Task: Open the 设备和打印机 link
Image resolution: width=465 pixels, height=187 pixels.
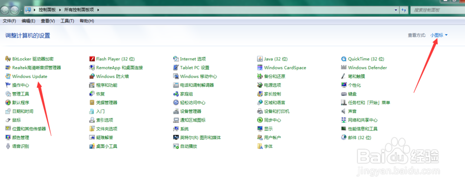Action: [x=277, y=111]
